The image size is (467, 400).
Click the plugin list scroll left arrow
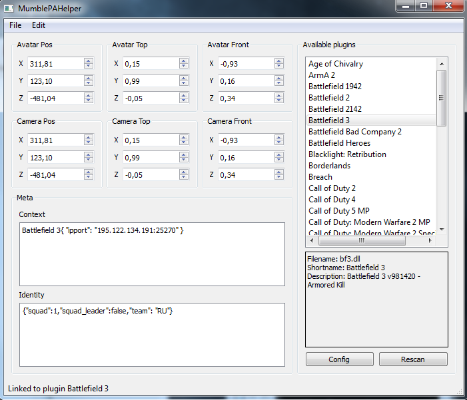tap(312, 240)
